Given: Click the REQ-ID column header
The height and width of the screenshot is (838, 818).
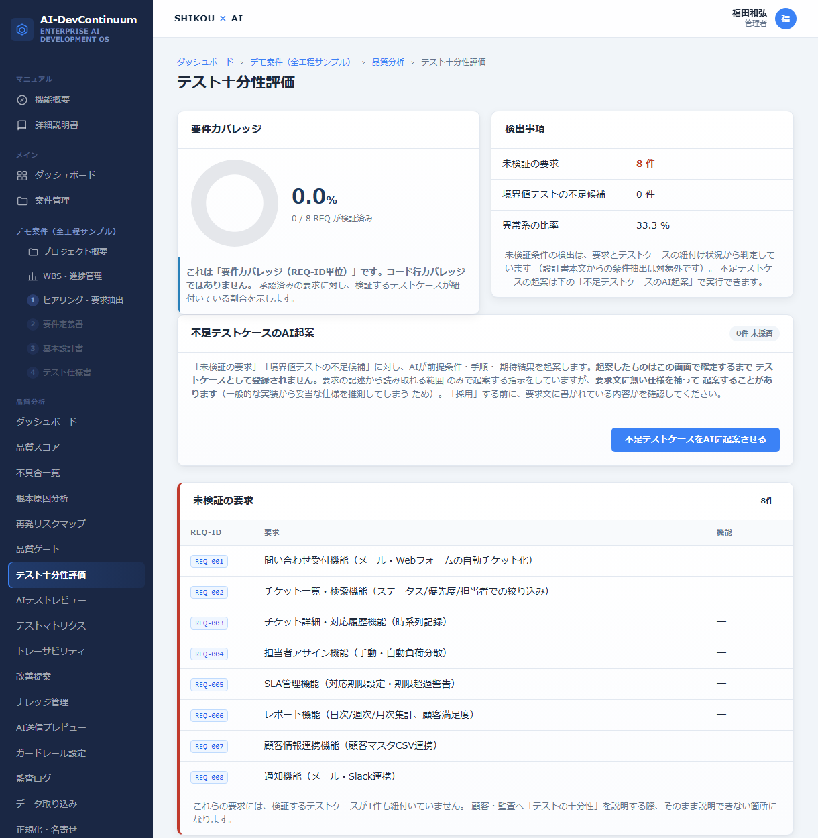Looking at the screenshot, I should click(206, 533).
